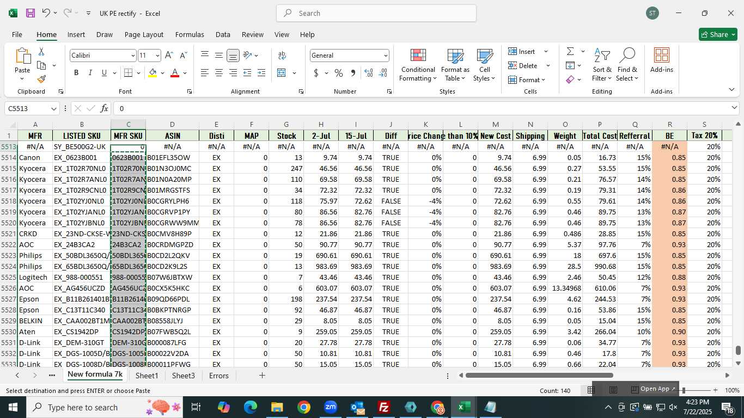Toggle Center horizontal alignment
The width and height of the screenshot is (744, 418).
pos(219,73)
